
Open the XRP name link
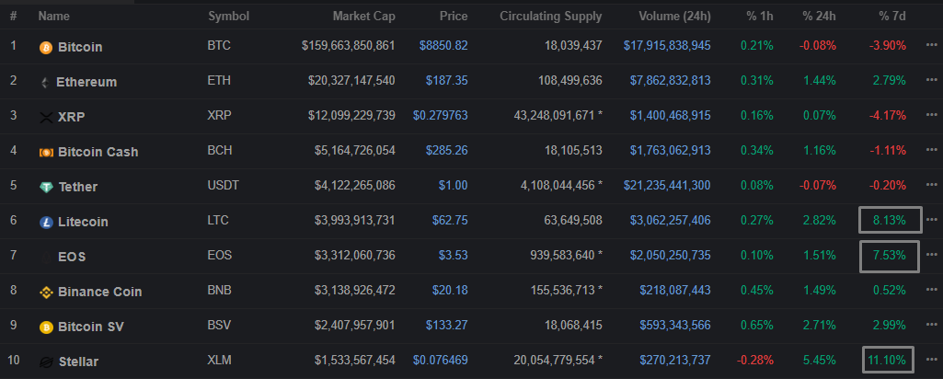coord(72,118)
